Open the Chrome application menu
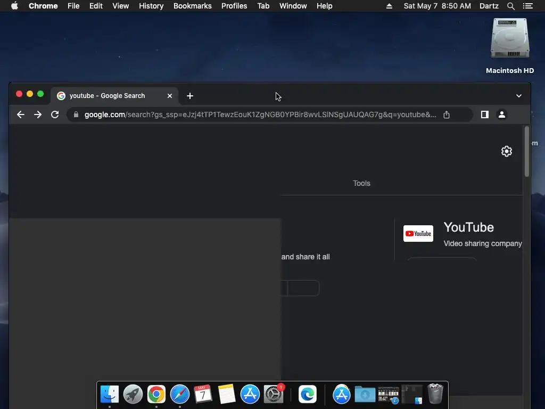 pos(43,6)
